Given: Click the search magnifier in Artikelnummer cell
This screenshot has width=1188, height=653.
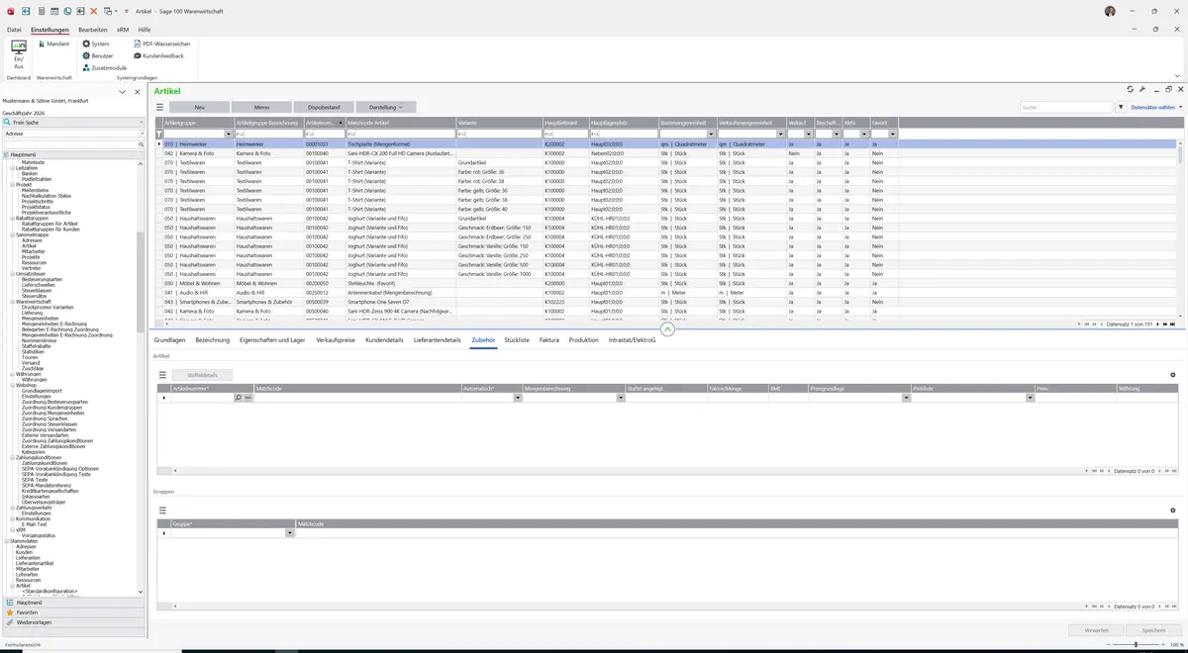Looking at the screenshot, I should (x=239, y=398).
